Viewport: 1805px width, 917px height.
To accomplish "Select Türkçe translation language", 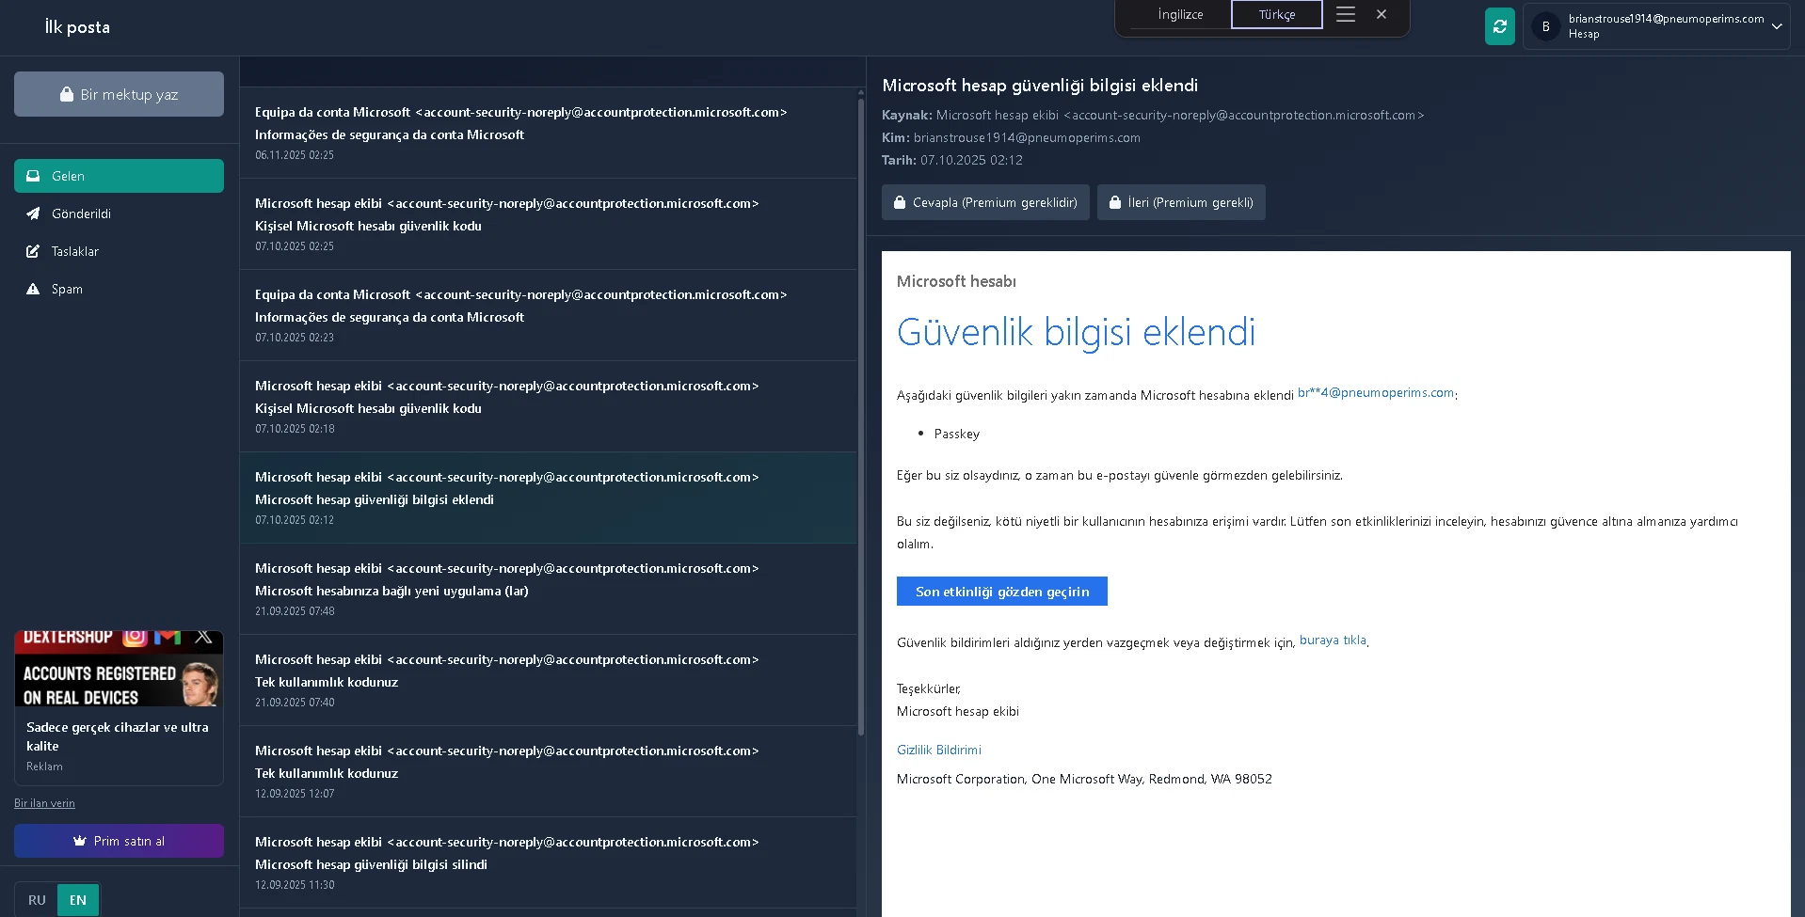I will pos(1277,14).
